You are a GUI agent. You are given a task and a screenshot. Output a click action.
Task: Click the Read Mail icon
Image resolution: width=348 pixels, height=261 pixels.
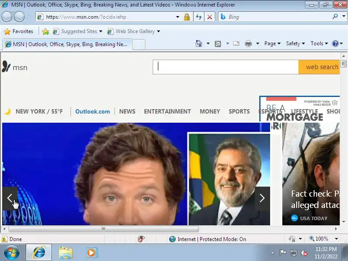[x=236, y=43]
